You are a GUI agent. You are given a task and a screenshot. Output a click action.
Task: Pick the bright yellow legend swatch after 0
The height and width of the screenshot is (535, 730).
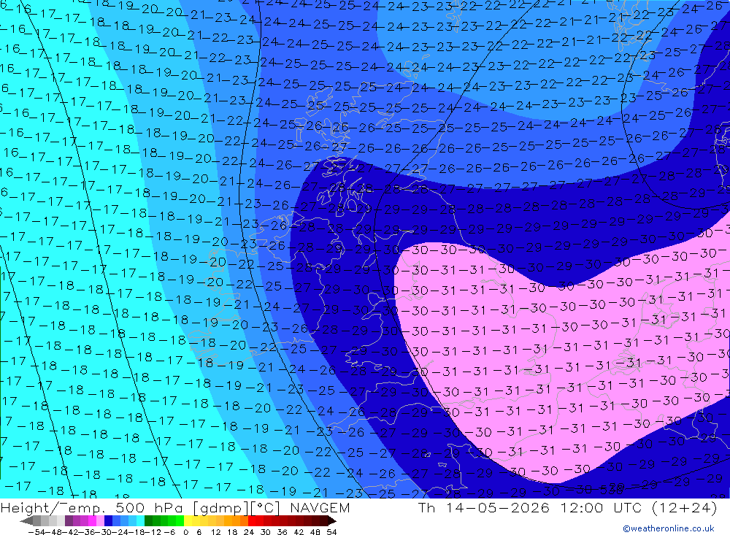pos(188,521)
